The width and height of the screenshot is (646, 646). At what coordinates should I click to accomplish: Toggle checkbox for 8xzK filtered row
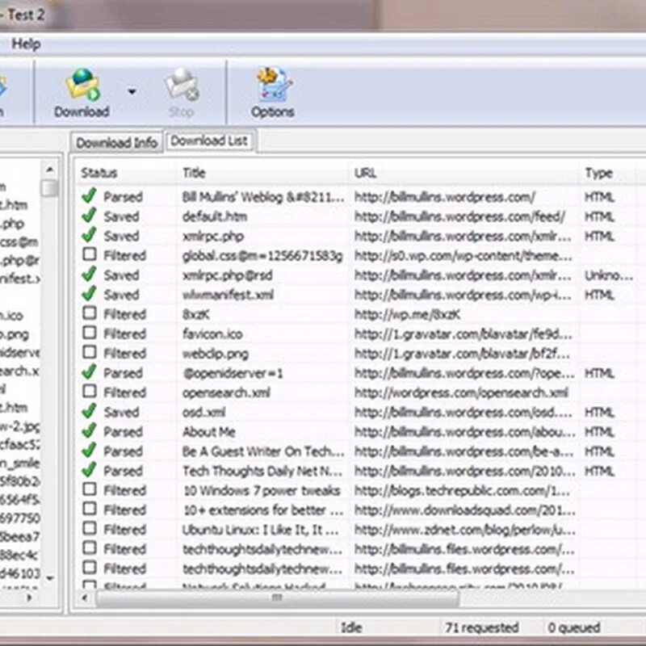pos(90,313)
